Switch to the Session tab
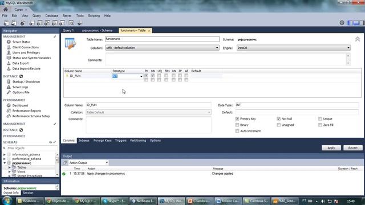Image resolution: width=365 pixels, height=205 pixels. click(x=28, y=193)
